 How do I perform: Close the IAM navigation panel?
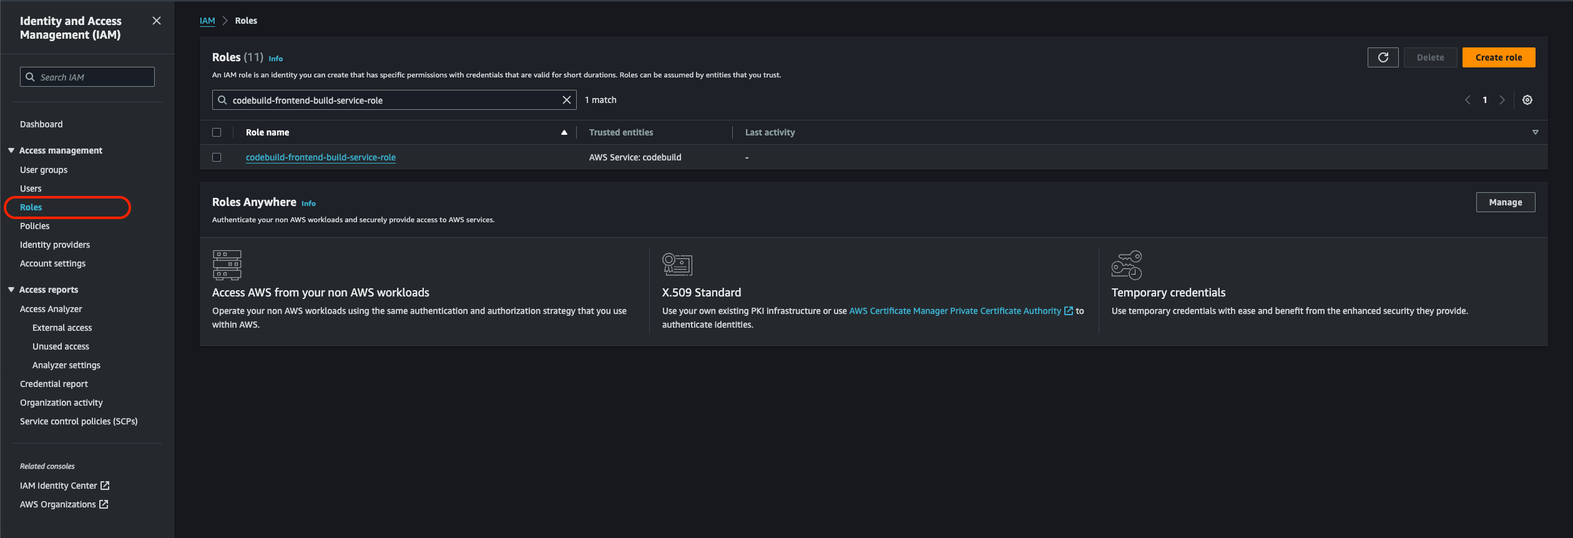click(157, 21)
